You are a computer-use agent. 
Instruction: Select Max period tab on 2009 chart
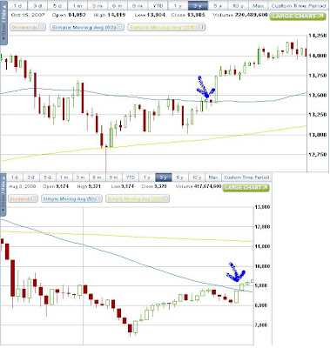click(x=213, y=177)
